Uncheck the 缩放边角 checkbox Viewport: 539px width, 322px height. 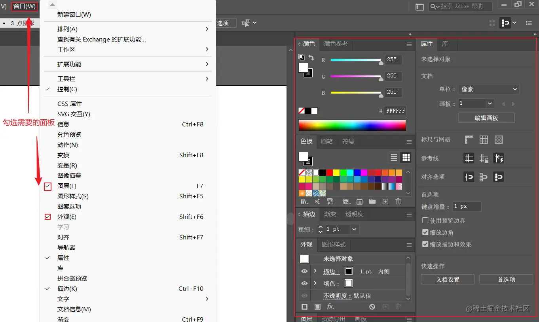click(425, 232)
